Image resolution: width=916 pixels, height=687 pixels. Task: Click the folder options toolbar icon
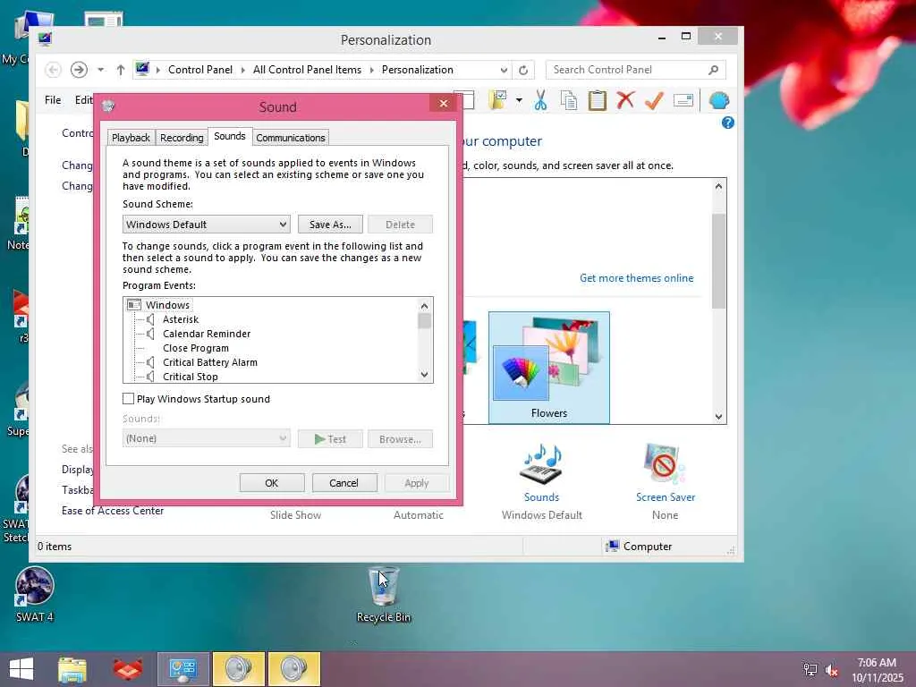coord(498,100)
